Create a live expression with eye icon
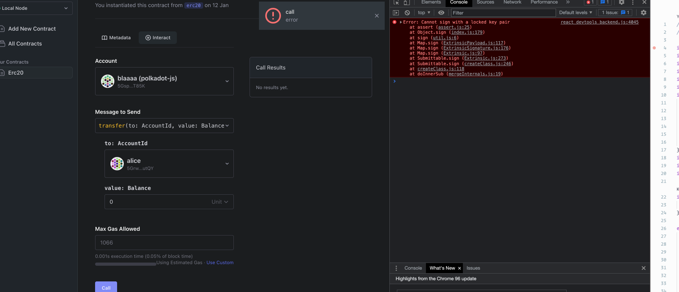 click(x=441, y=13)
